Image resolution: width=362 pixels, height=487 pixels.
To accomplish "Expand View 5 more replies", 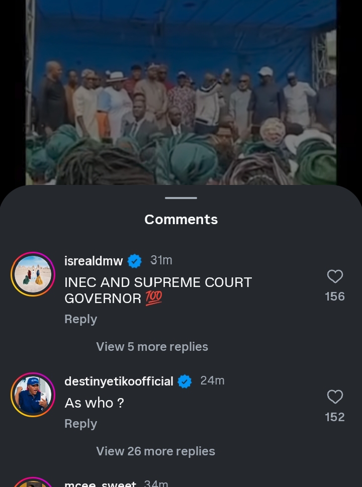I will click(152, 347).
